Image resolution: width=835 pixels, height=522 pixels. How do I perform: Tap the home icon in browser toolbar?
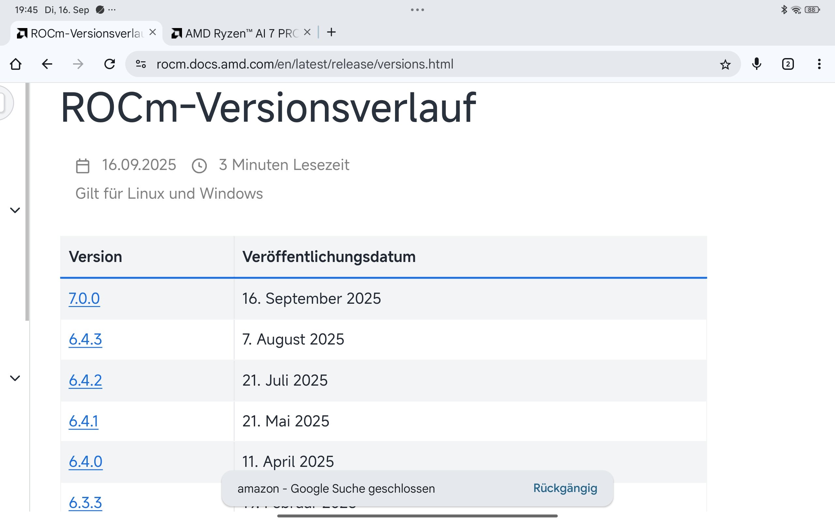coord(16,64)
